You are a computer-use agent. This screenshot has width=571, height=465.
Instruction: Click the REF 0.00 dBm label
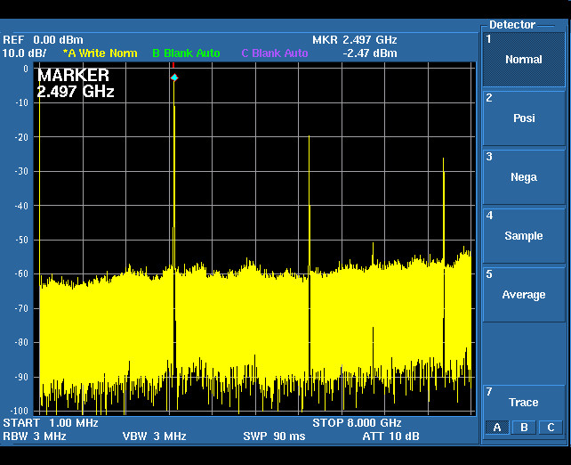(x=43, y=40)
